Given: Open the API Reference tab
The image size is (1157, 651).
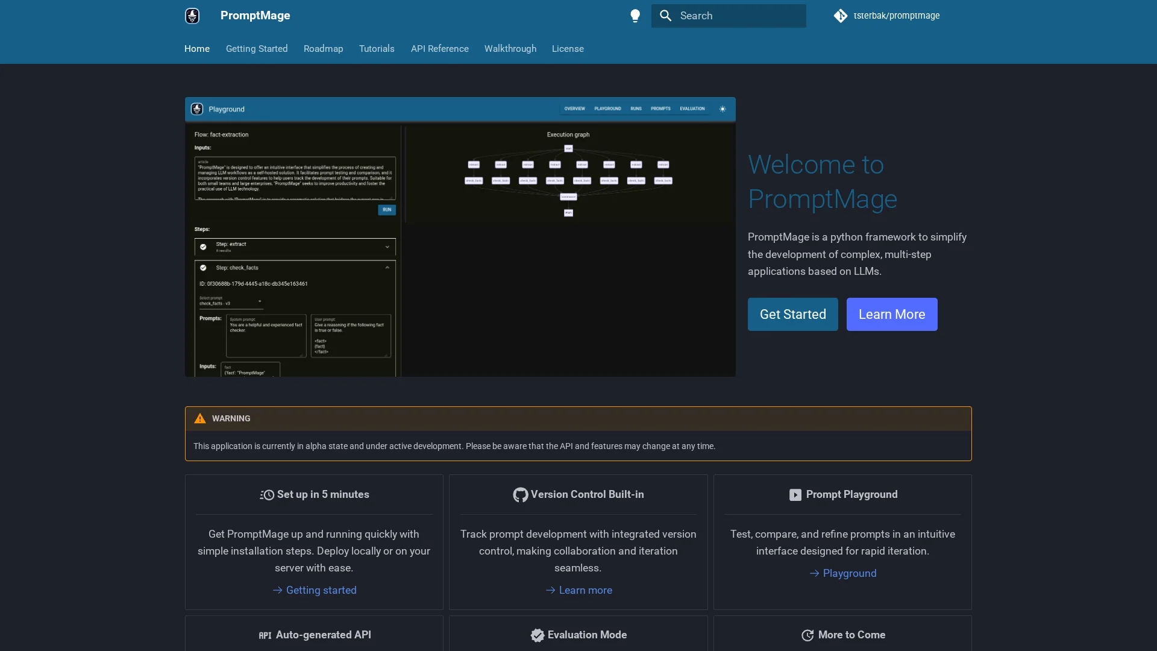Looking at the screenshot, I should tap(440, 49).
